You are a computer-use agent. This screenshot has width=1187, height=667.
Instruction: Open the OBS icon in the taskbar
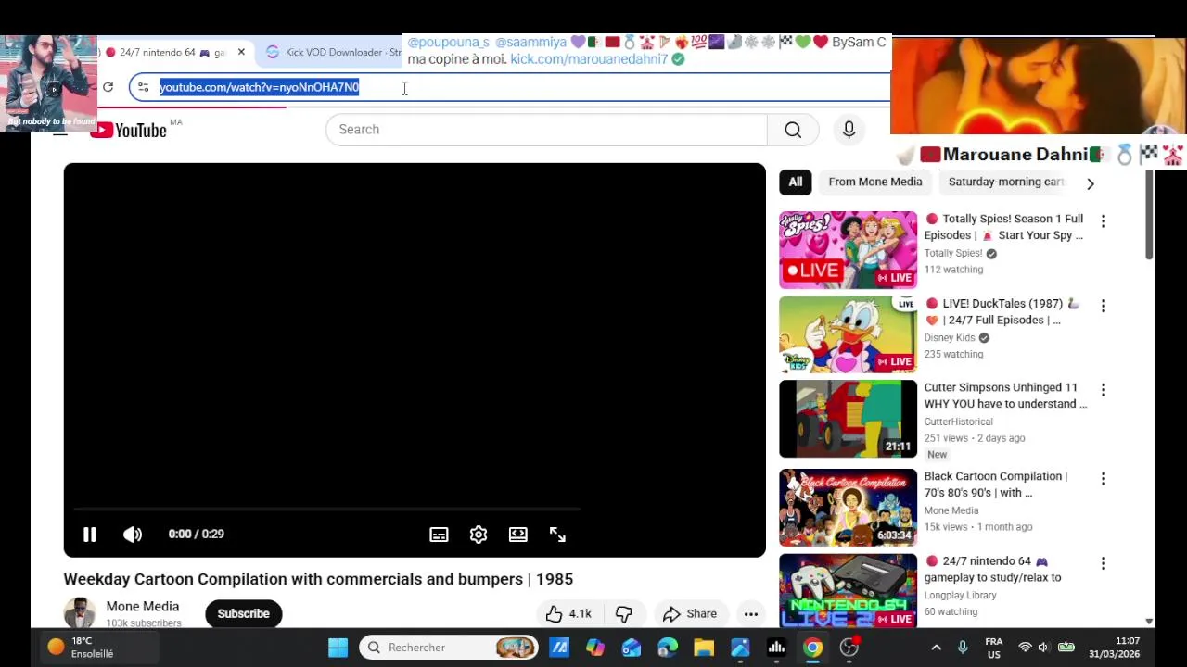849,648
